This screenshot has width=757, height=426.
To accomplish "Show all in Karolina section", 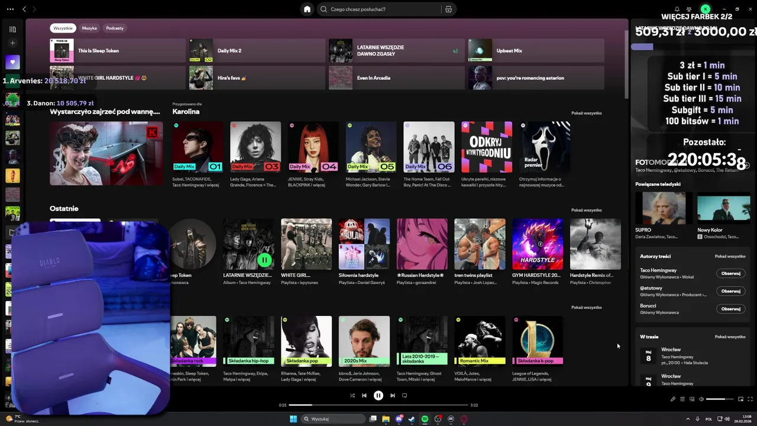I will coord(586,113).
